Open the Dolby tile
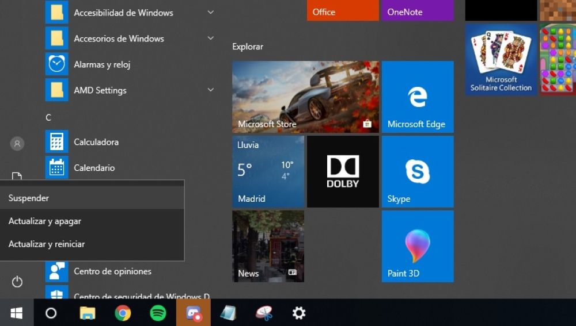576x326 pixels. pyautogui.click(x=343, y=171)
